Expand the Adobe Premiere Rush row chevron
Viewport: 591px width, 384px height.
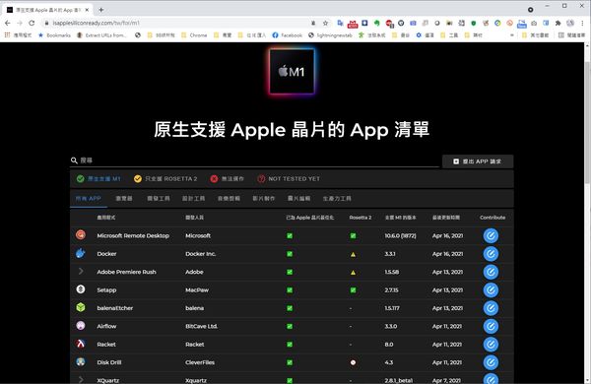pos(81,272)
